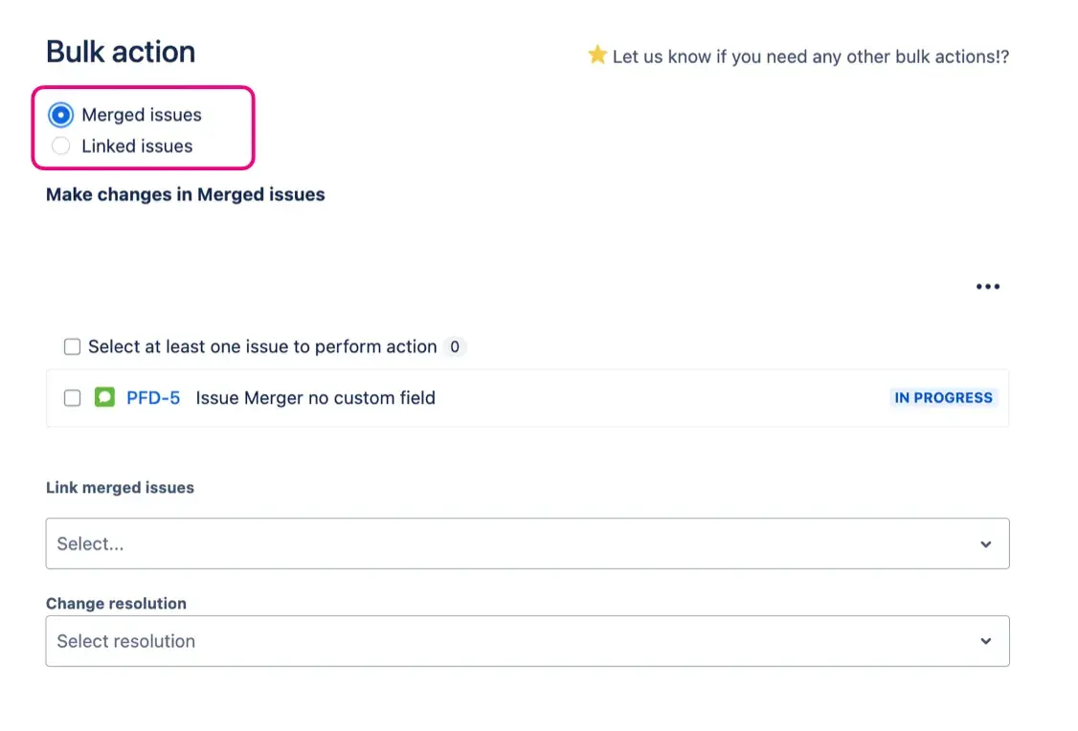Click the IN PROGRESS status lozenge
Image resolution: width=1078 pixels, height=731 pixels.
[x=943, y=397]
